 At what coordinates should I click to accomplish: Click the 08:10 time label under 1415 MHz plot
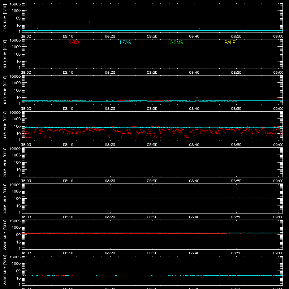(68, 145)
